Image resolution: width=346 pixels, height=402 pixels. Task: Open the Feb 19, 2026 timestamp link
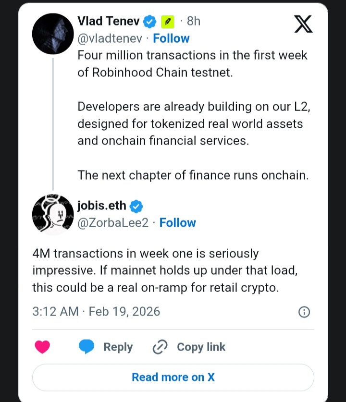(96, 312)
